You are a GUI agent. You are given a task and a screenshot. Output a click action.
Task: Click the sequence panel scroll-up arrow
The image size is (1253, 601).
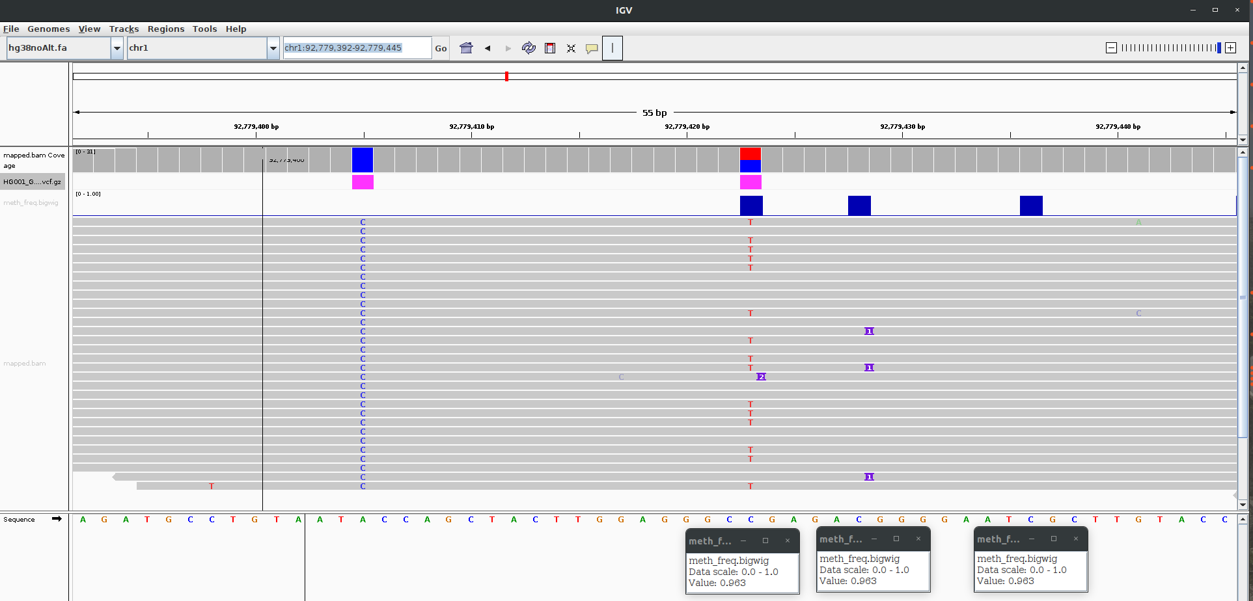tap(1243, 519)
